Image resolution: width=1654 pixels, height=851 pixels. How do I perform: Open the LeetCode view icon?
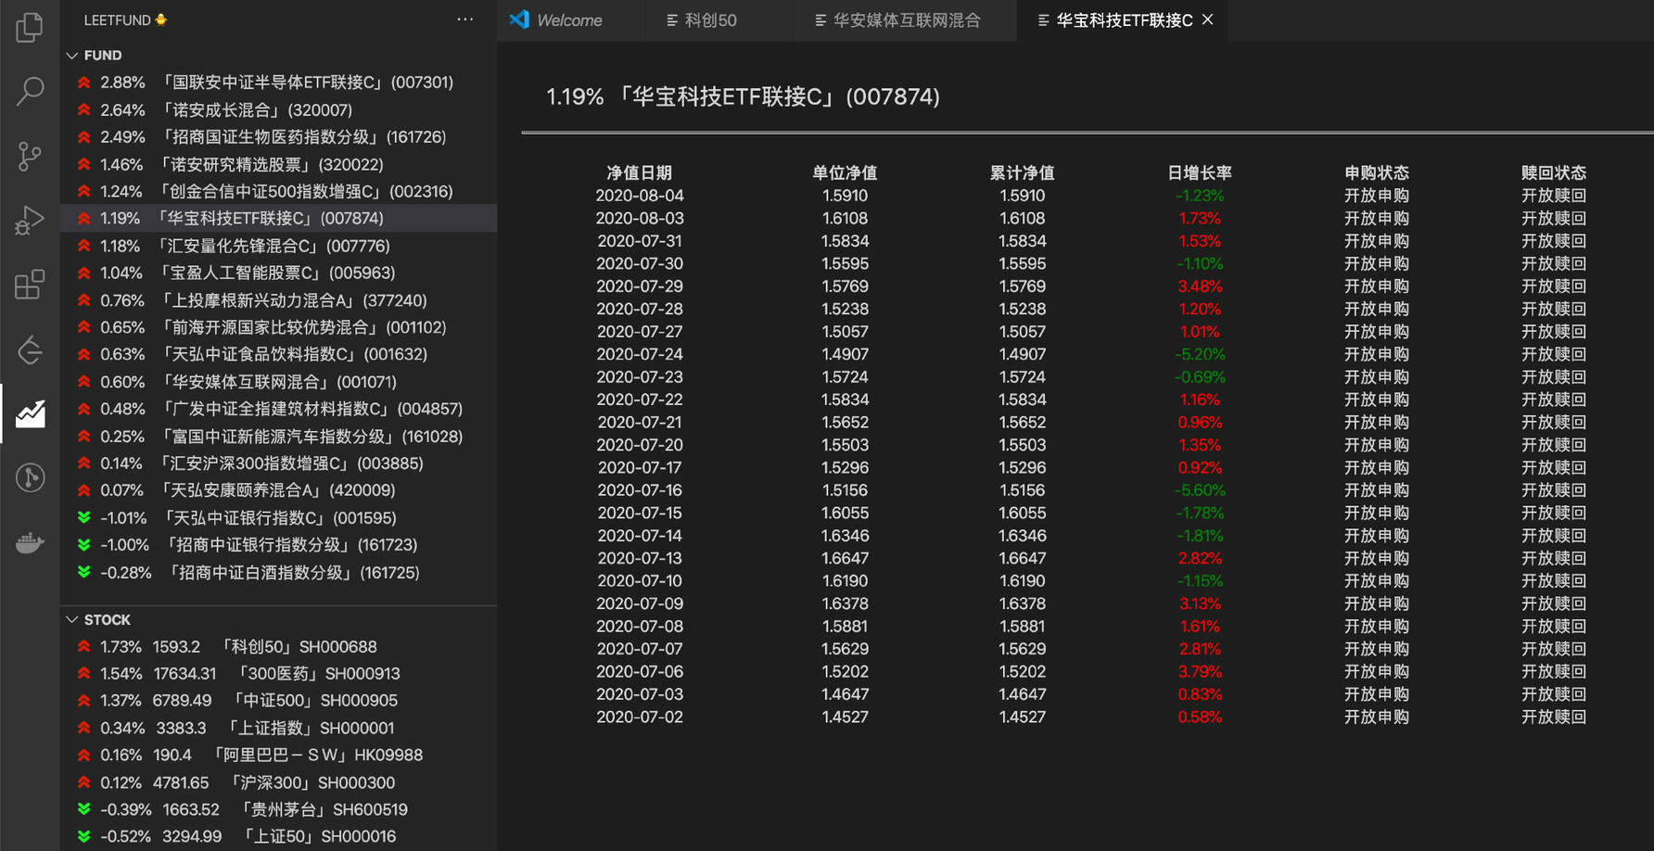click(30, 349)
